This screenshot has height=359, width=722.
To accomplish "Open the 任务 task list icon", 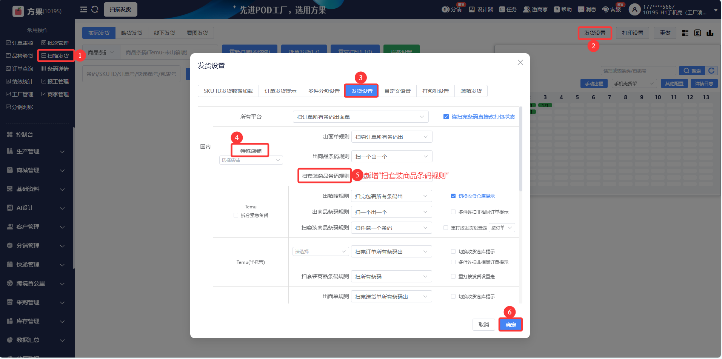I will pos(502,9).
